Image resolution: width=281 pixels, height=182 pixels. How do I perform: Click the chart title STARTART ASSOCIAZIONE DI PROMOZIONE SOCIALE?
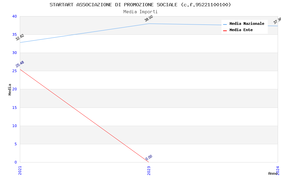[x=140, y=5]
